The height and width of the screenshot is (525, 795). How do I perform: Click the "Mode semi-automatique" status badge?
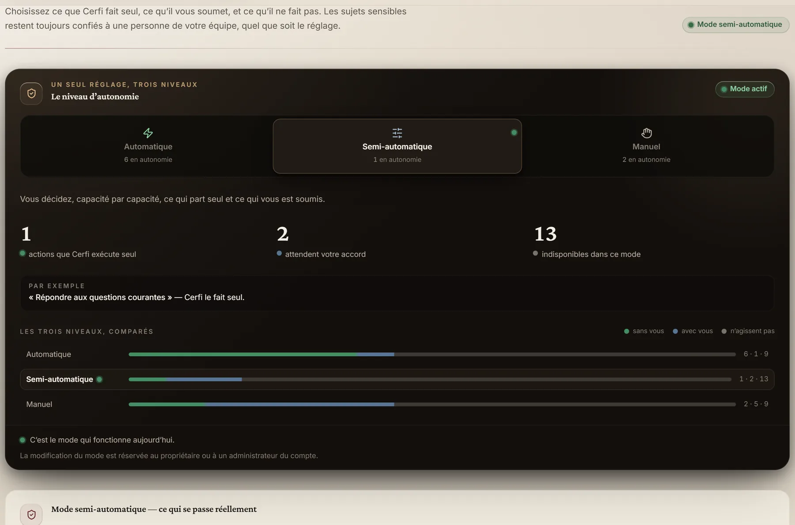735,25
